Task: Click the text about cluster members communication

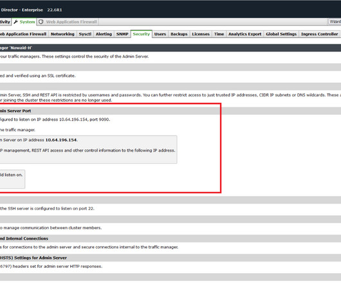Action: (x=51, y=227)
